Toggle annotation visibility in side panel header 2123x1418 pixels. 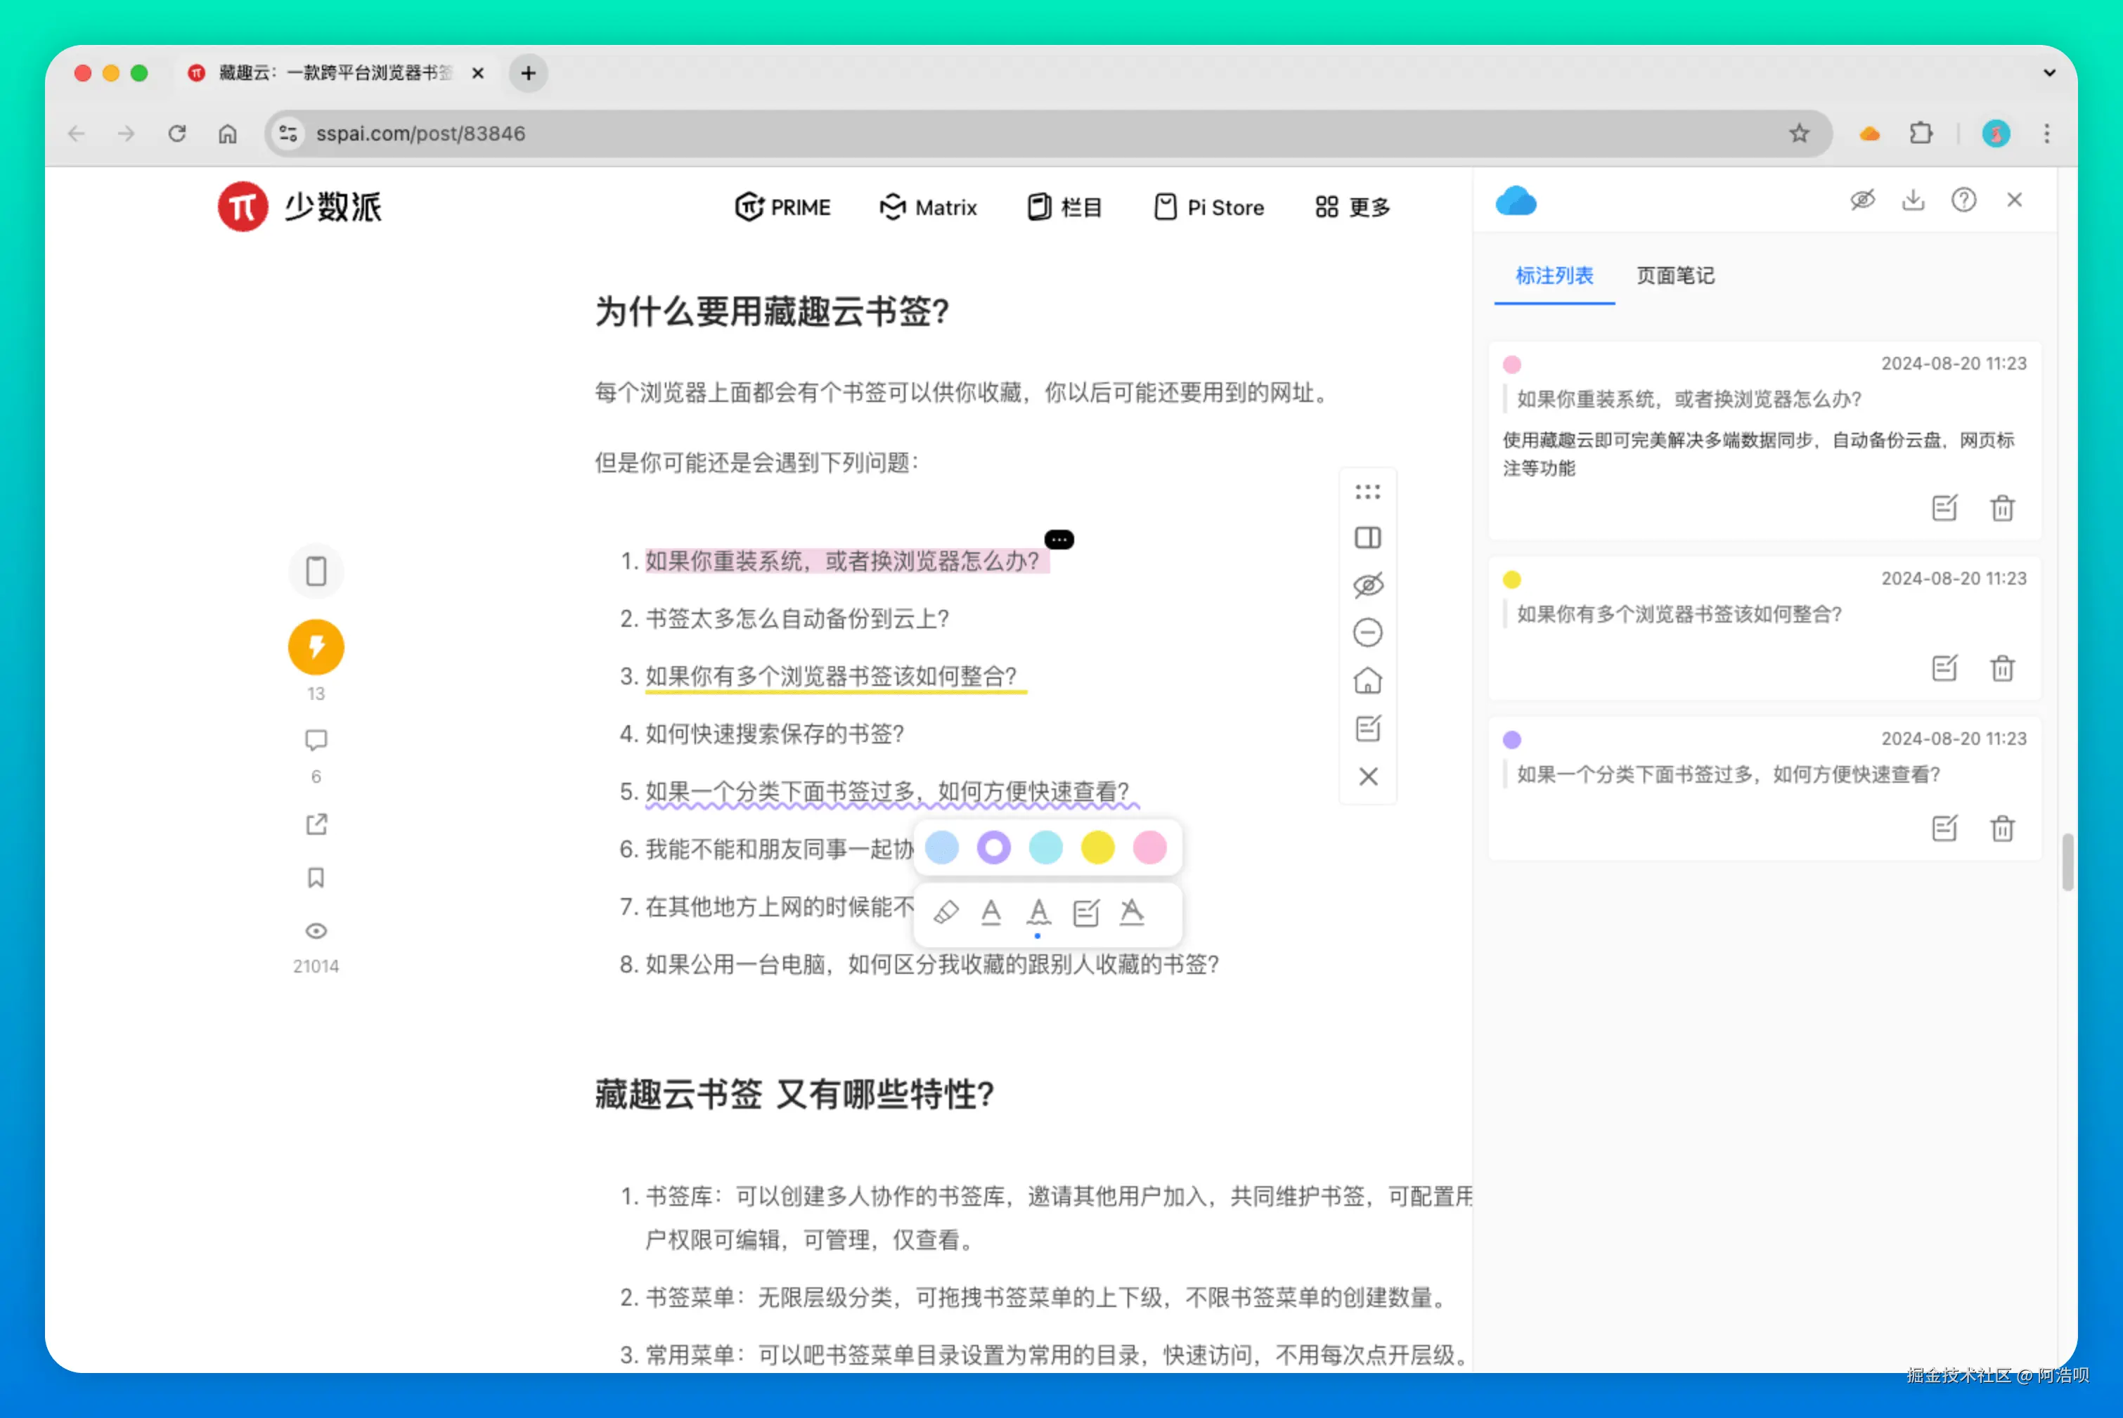click(x=1861, y=200)
